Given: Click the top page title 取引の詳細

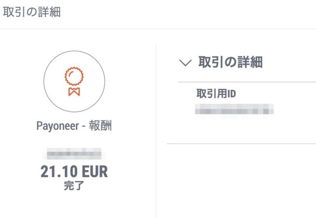Looking at the screenshot, I should point(32,12).
